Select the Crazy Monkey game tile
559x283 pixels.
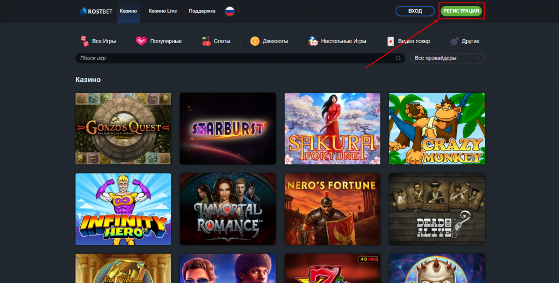(437, 128)
